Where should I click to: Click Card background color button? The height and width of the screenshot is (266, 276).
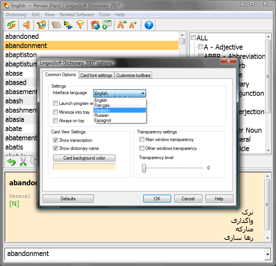click(x=84, y=158)
